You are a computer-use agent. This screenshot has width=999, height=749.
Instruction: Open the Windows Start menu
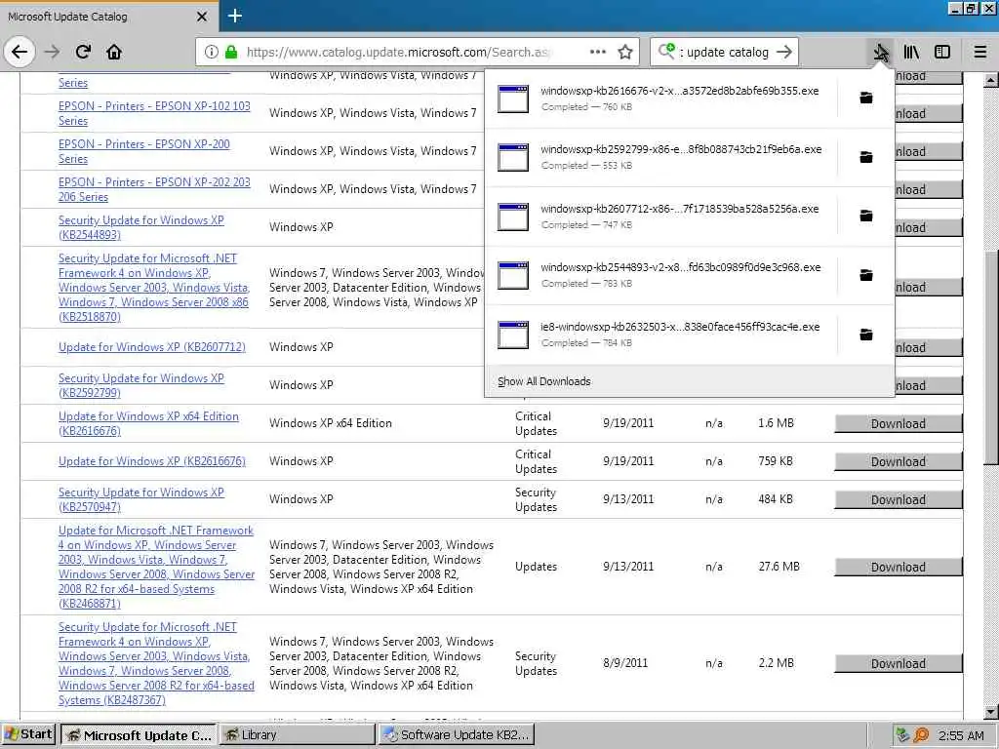click(28, 735)
